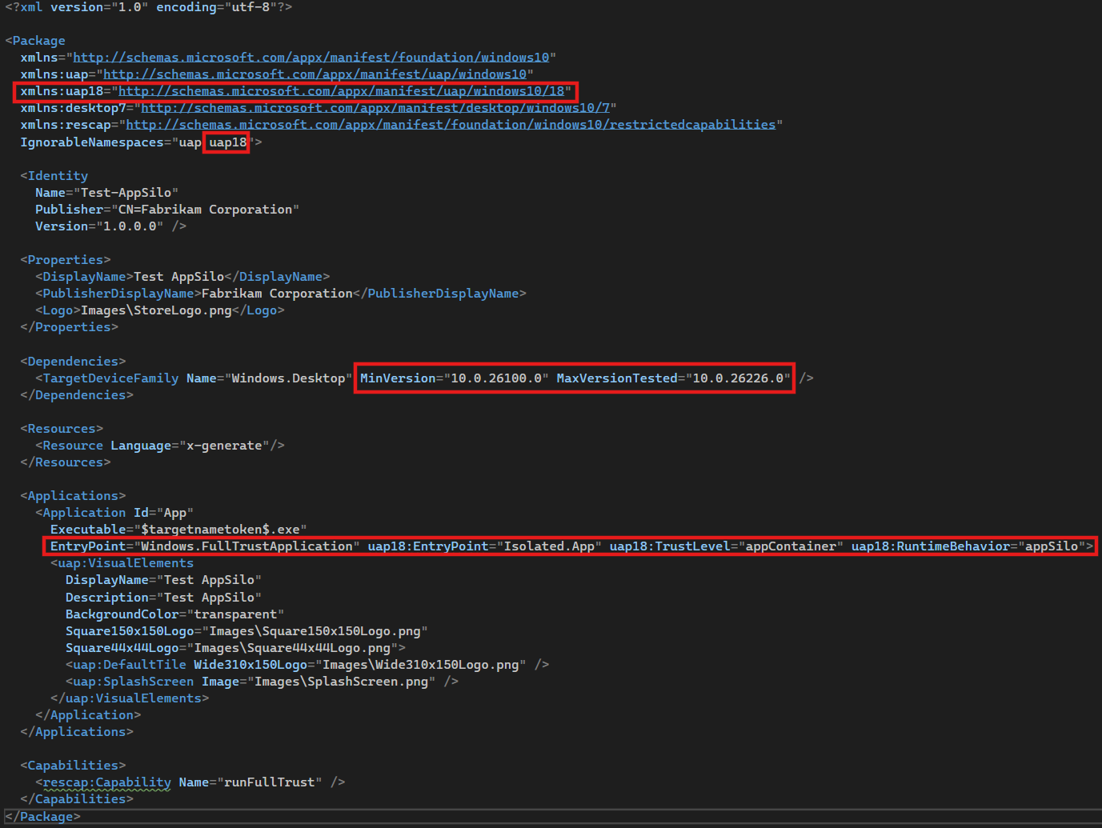Follow the highlighted uap/windows10/18 schema link

pyautogui.click(x=345, y=90)
